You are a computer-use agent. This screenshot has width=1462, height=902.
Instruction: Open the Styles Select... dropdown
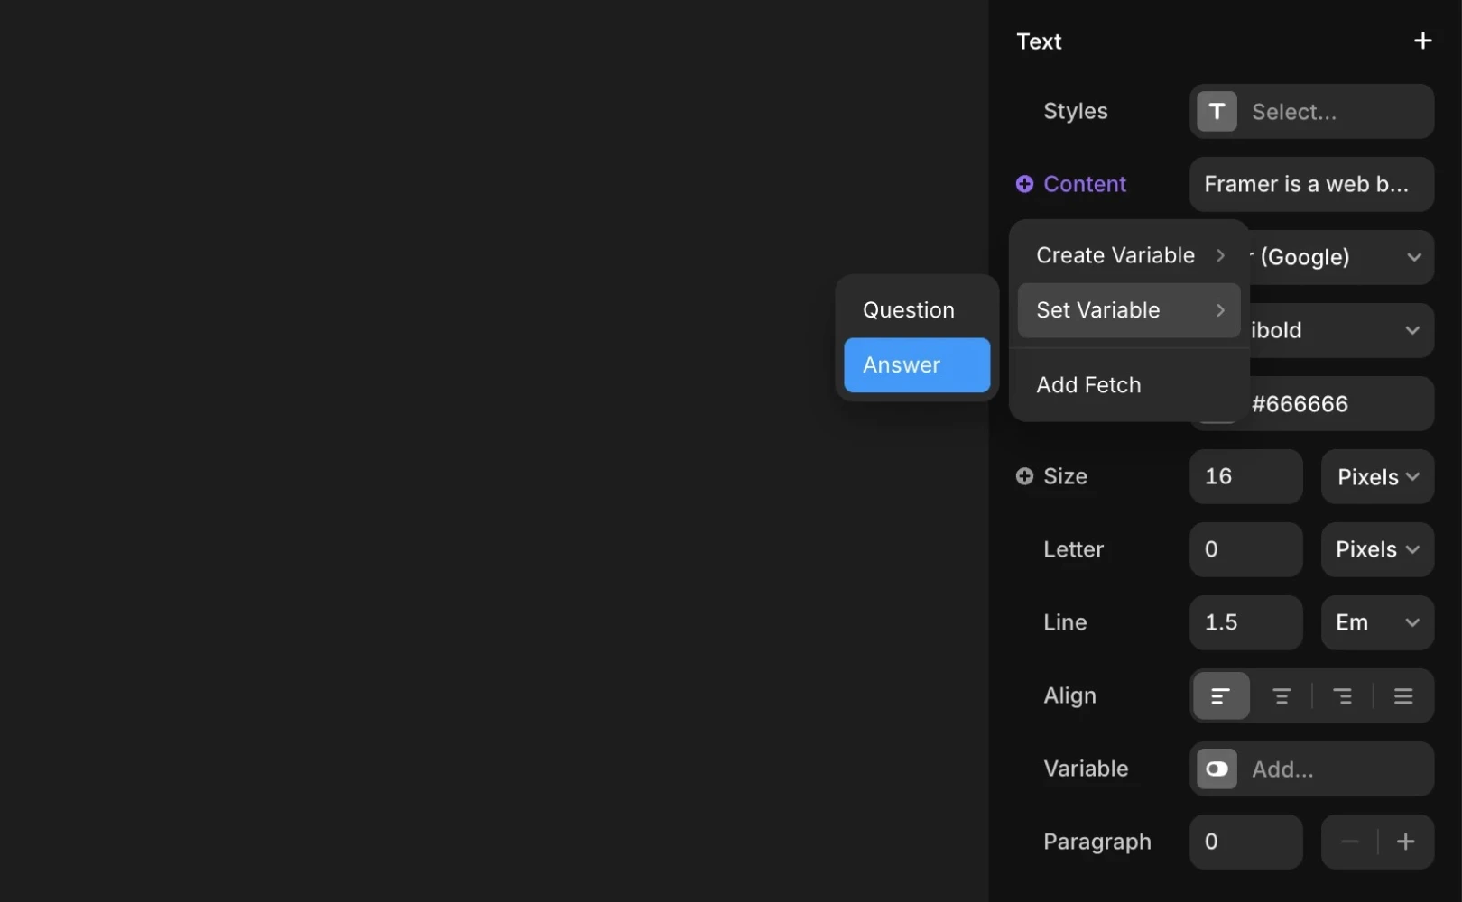click(x=1311, y=112)
